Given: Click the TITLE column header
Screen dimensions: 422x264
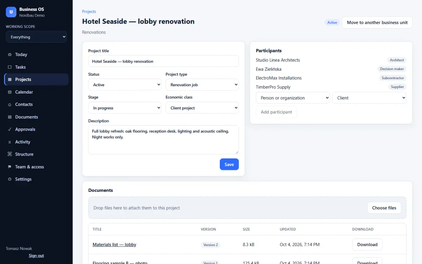Looking at the screenshot, I should coord(97,229).
